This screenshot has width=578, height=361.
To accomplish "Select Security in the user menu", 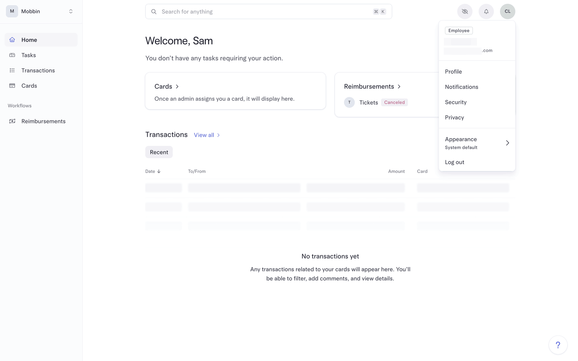I will click(477, 102).
